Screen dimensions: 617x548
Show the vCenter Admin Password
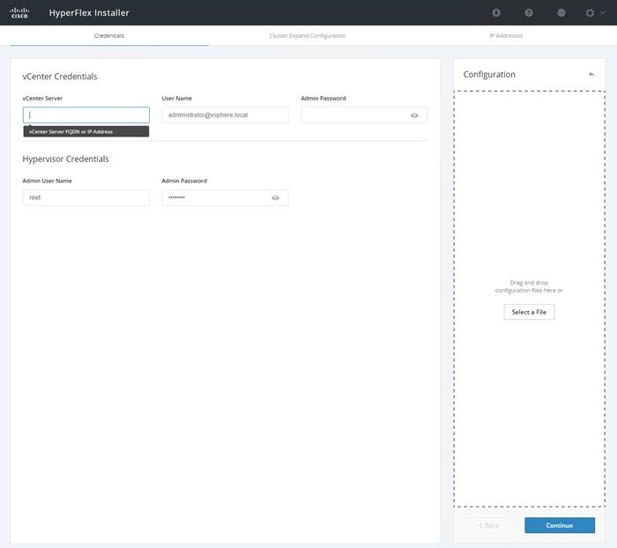[414, 115]
